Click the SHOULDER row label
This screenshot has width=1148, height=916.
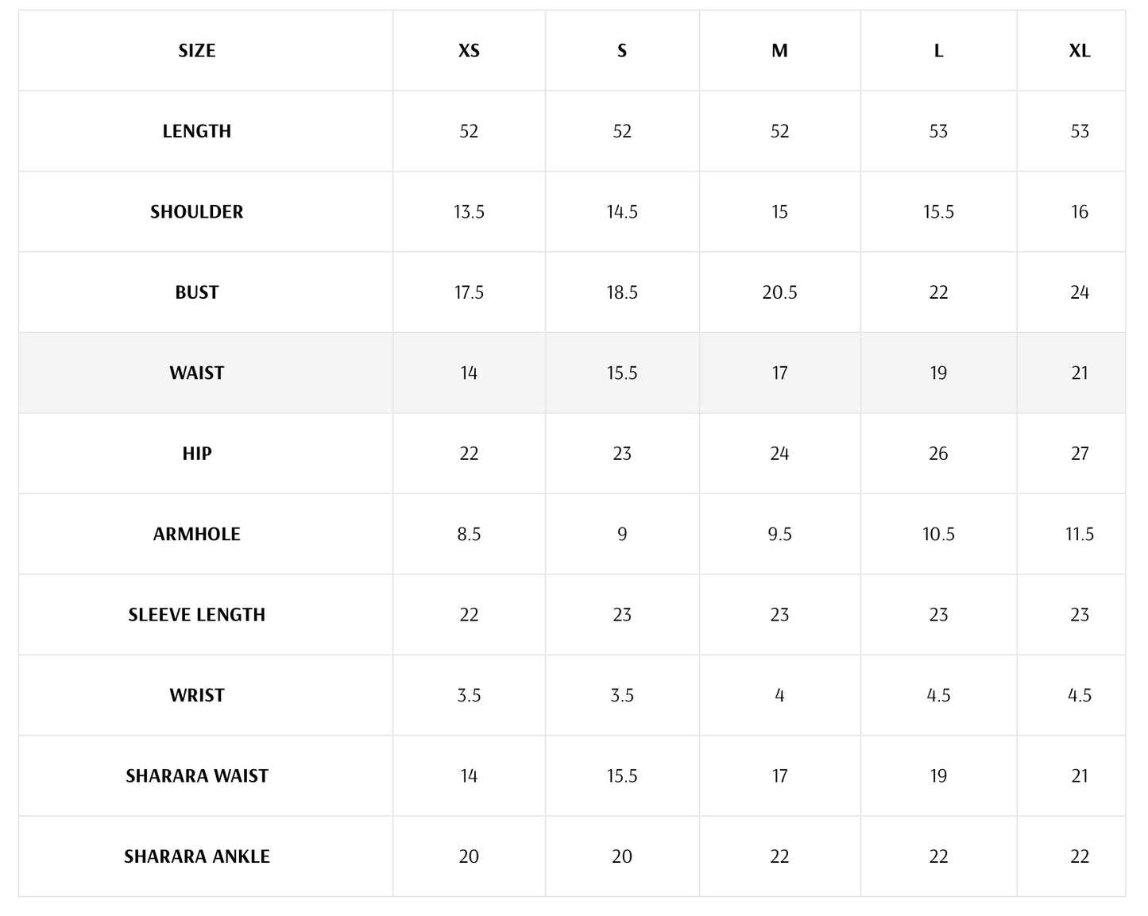196,212
